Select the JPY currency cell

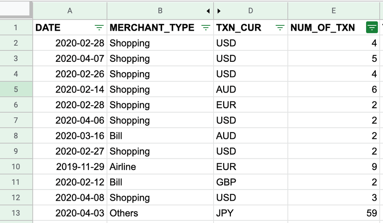[x=251, y=213]
